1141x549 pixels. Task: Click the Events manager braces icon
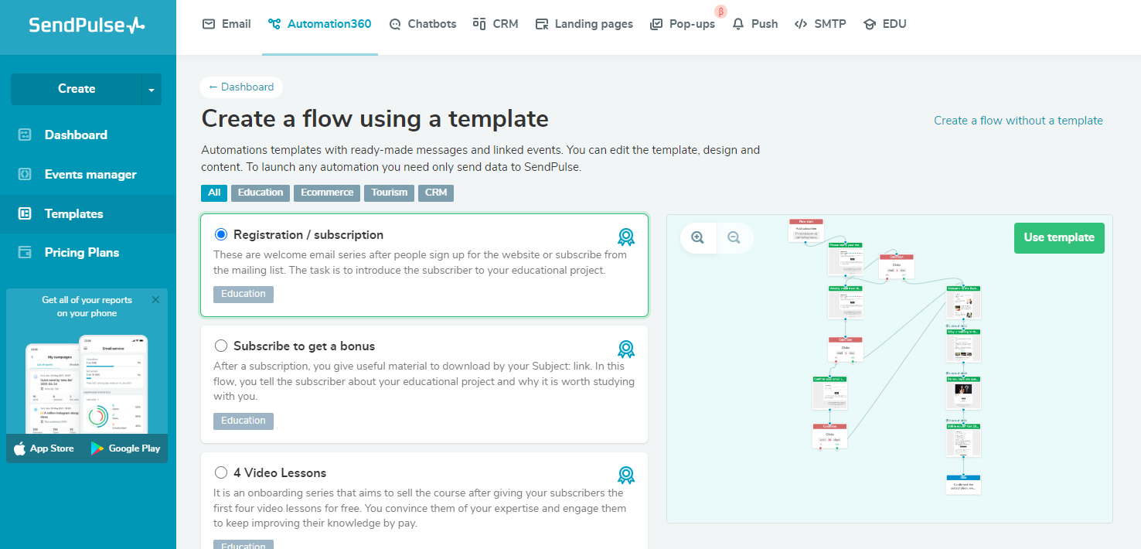pyautogui.click(x=25, y=174)
